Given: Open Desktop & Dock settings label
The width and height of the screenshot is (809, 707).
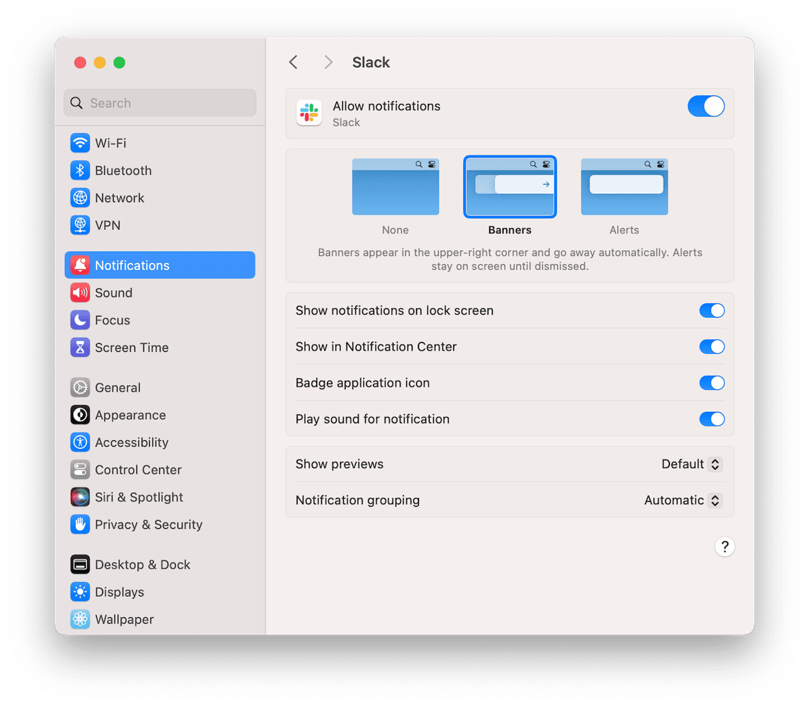Looking at the screenshot, I should (142, 564).
